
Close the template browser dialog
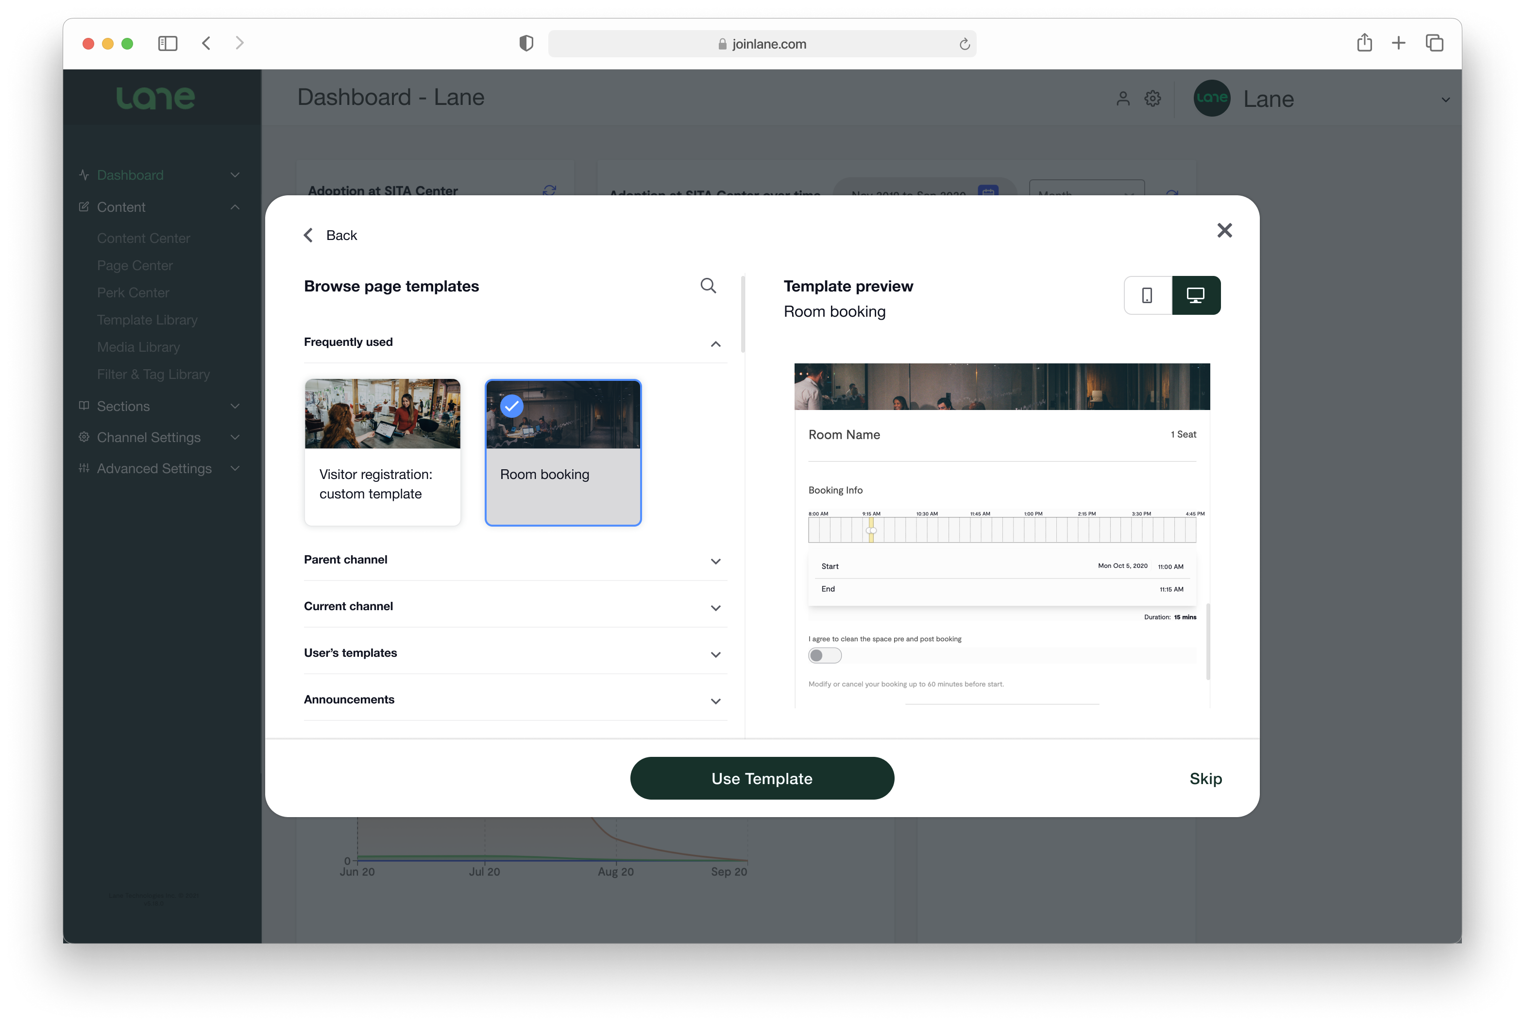pyautogui.click(x=1224, y=230)
